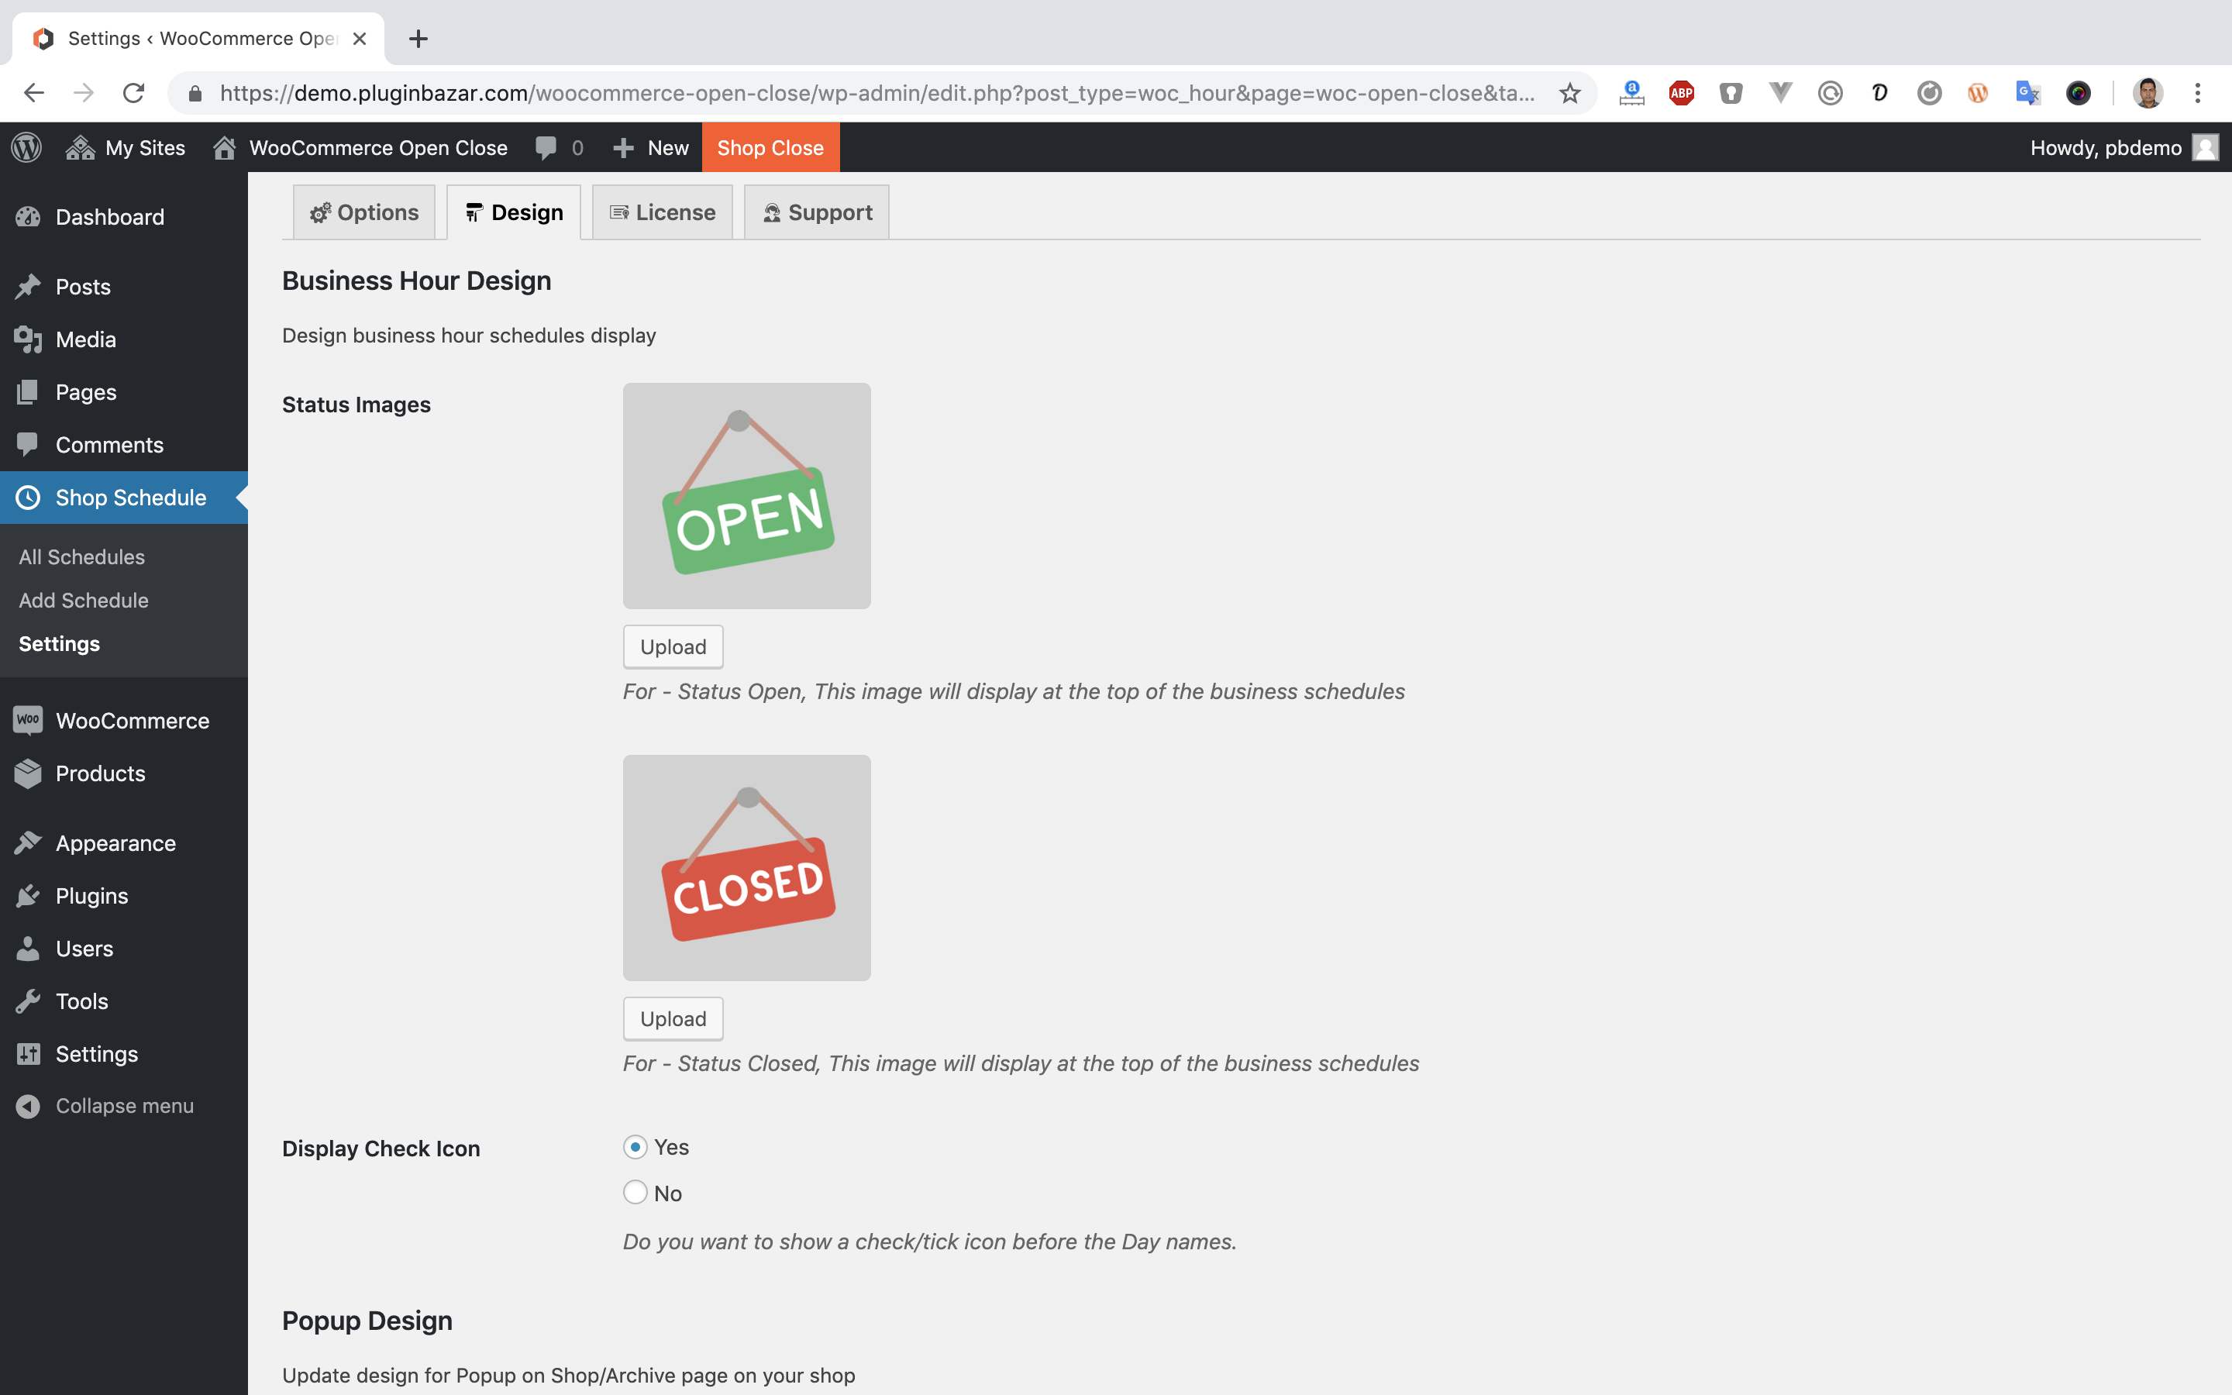Click Upload button below OPEN image
Image resolution: width=2232 pixels, height=1395 pixels.
point(673,647)
